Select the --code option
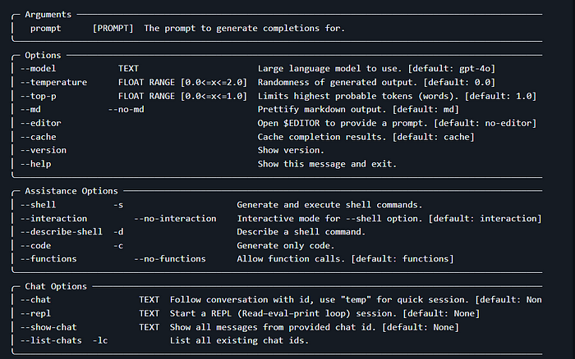The height and width of the screenshot is (359, 575). (35, 246)
